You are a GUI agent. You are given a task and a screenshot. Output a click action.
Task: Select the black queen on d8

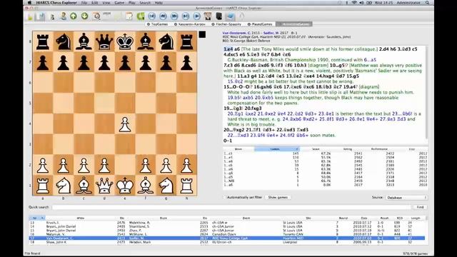point(104,41)
